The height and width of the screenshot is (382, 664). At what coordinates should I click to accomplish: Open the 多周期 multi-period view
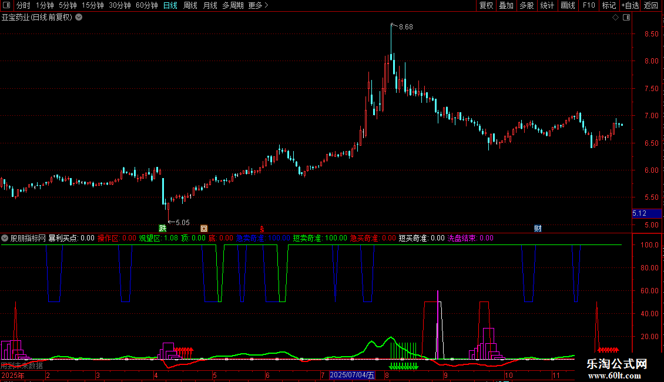[233, 5]
